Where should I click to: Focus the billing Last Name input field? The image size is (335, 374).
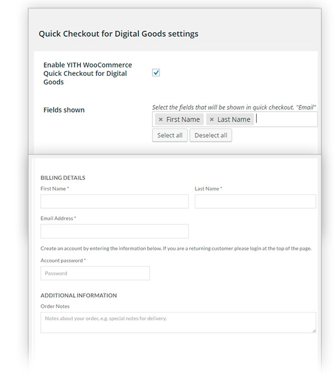[255, 202]
